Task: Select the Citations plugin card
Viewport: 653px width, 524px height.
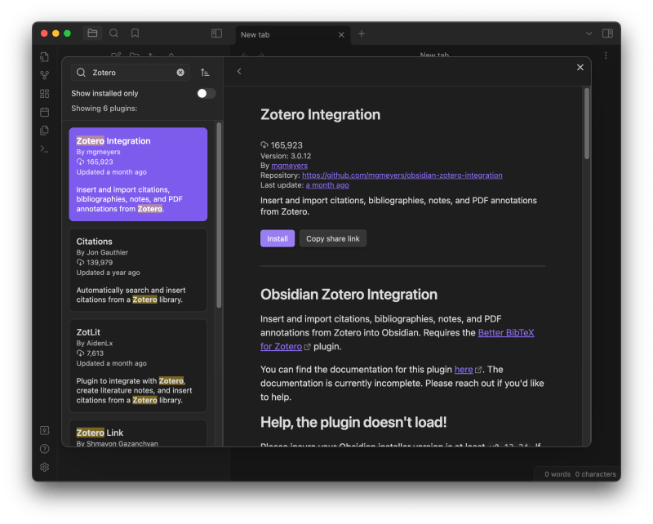Action: coord(137,269)
